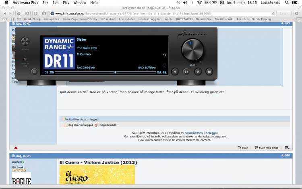Open Notification Center list icon
This screenshot has height=189, width=302.
pos(294,2)
